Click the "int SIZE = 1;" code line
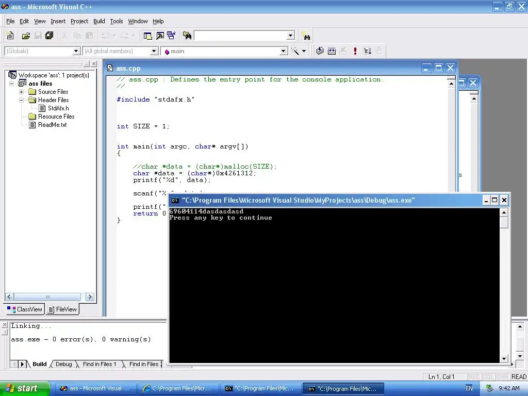 143,126
